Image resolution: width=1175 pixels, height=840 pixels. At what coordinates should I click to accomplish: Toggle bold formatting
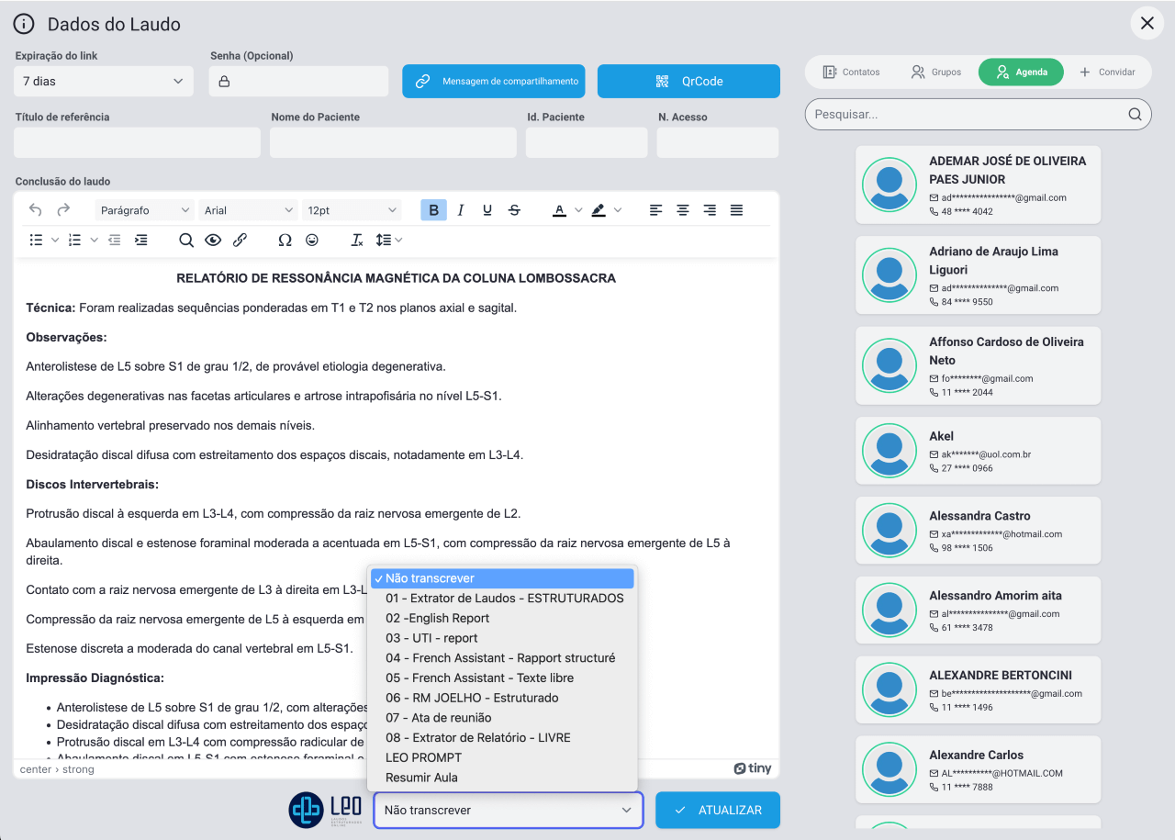(433, 210)
